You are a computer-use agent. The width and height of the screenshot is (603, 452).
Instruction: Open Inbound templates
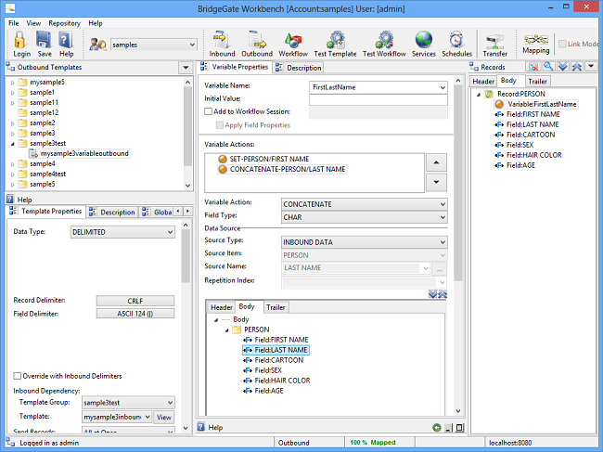(x=222, y=45)
